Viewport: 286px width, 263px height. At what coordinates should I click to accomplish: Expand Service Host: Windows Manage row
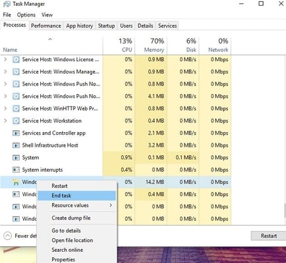(x=5, y=72)
